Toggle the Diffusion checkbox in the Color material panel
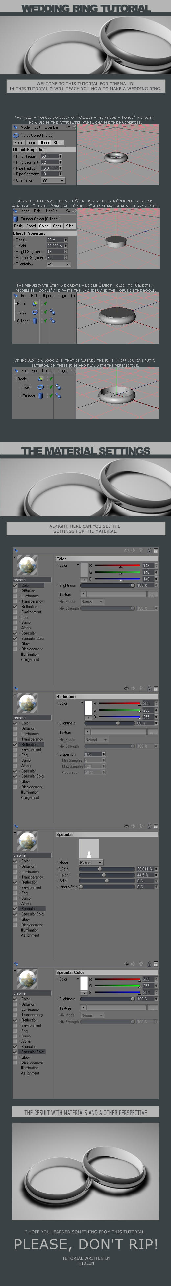171x1286 pixels. pyautogui.click(x=15, y=591)
